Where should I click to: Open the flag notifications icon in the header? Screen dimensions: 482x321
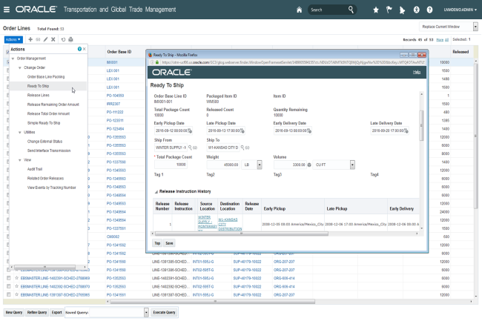tap(389, 10)
